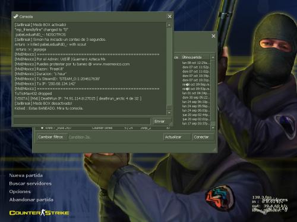Close the Consola window
The image size is (297, 222).
point(170,17)
